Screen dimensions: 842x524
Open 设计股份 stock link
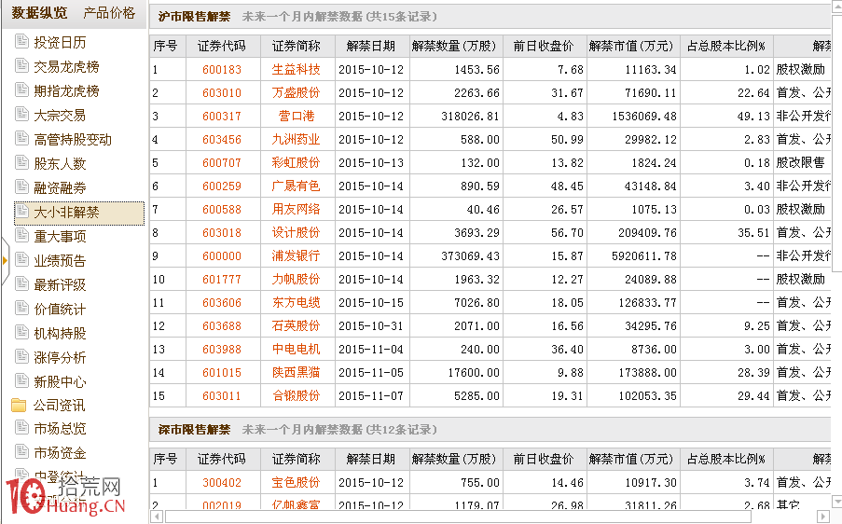coord(296,232)
